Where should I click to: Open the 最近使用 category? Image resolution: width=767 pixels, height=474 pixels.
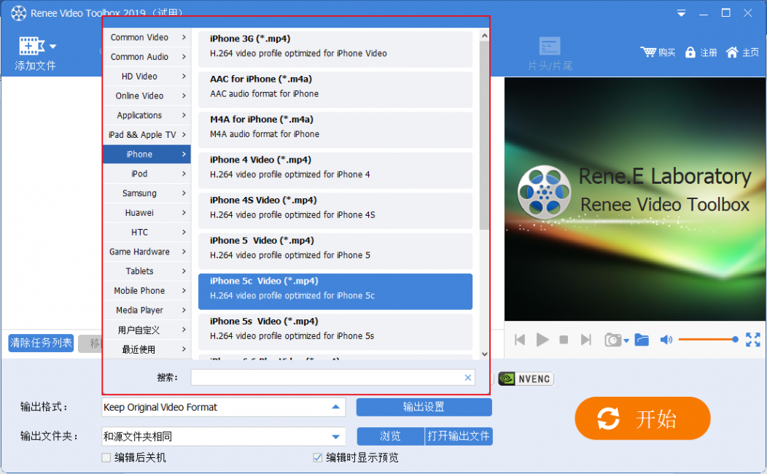[147, 349]
